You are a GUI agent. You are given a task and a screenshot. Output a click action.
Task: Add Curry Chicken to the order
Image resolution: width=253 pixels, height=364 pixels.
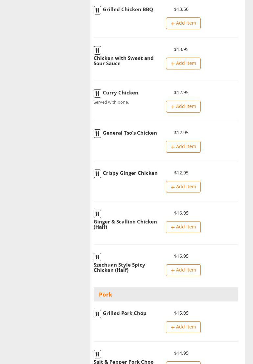(x=183, y=107)
